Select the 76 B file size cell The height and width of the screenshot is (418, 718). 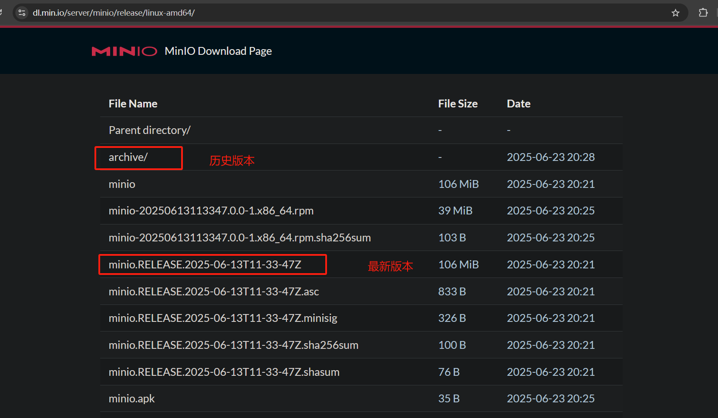449,372
